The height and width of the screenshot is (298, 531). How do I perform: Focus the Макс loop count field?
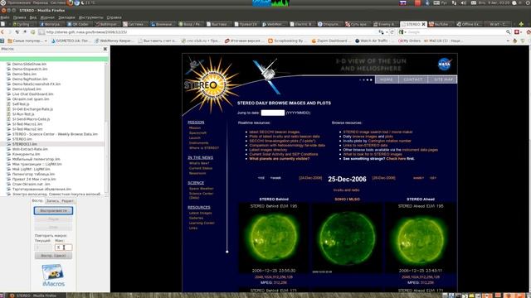[63, 248]
